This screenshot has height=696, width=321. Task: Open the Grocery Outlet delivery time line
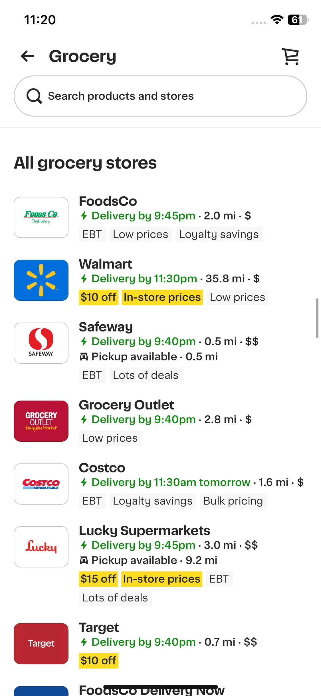point(165,419)
